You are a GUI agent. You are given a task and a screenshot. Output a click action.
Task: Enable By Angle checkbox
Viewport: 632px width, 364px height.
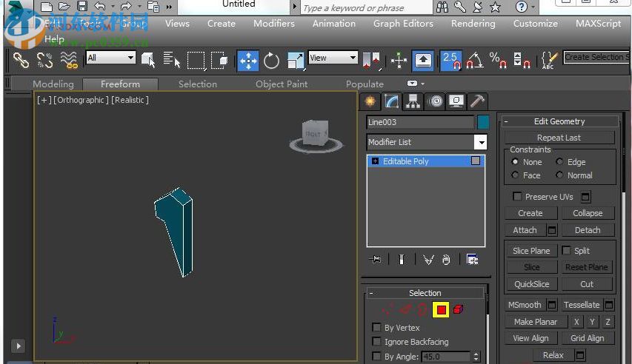click(x=376, y=356)
